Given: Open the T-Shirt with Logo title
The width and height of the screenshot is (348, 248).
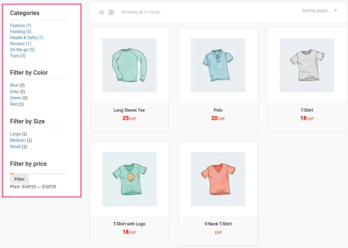Looking at the screenshot, I should [129, 224].
